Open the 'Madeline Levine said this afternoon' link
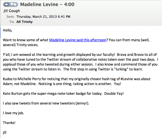This screenshot has width=162, height=138. pos(78,40)
